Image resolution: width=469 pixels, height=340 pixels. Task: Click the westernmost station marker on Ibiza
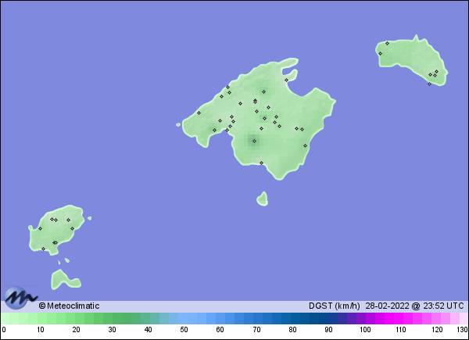pyautogui.click(x=41, y=229)
